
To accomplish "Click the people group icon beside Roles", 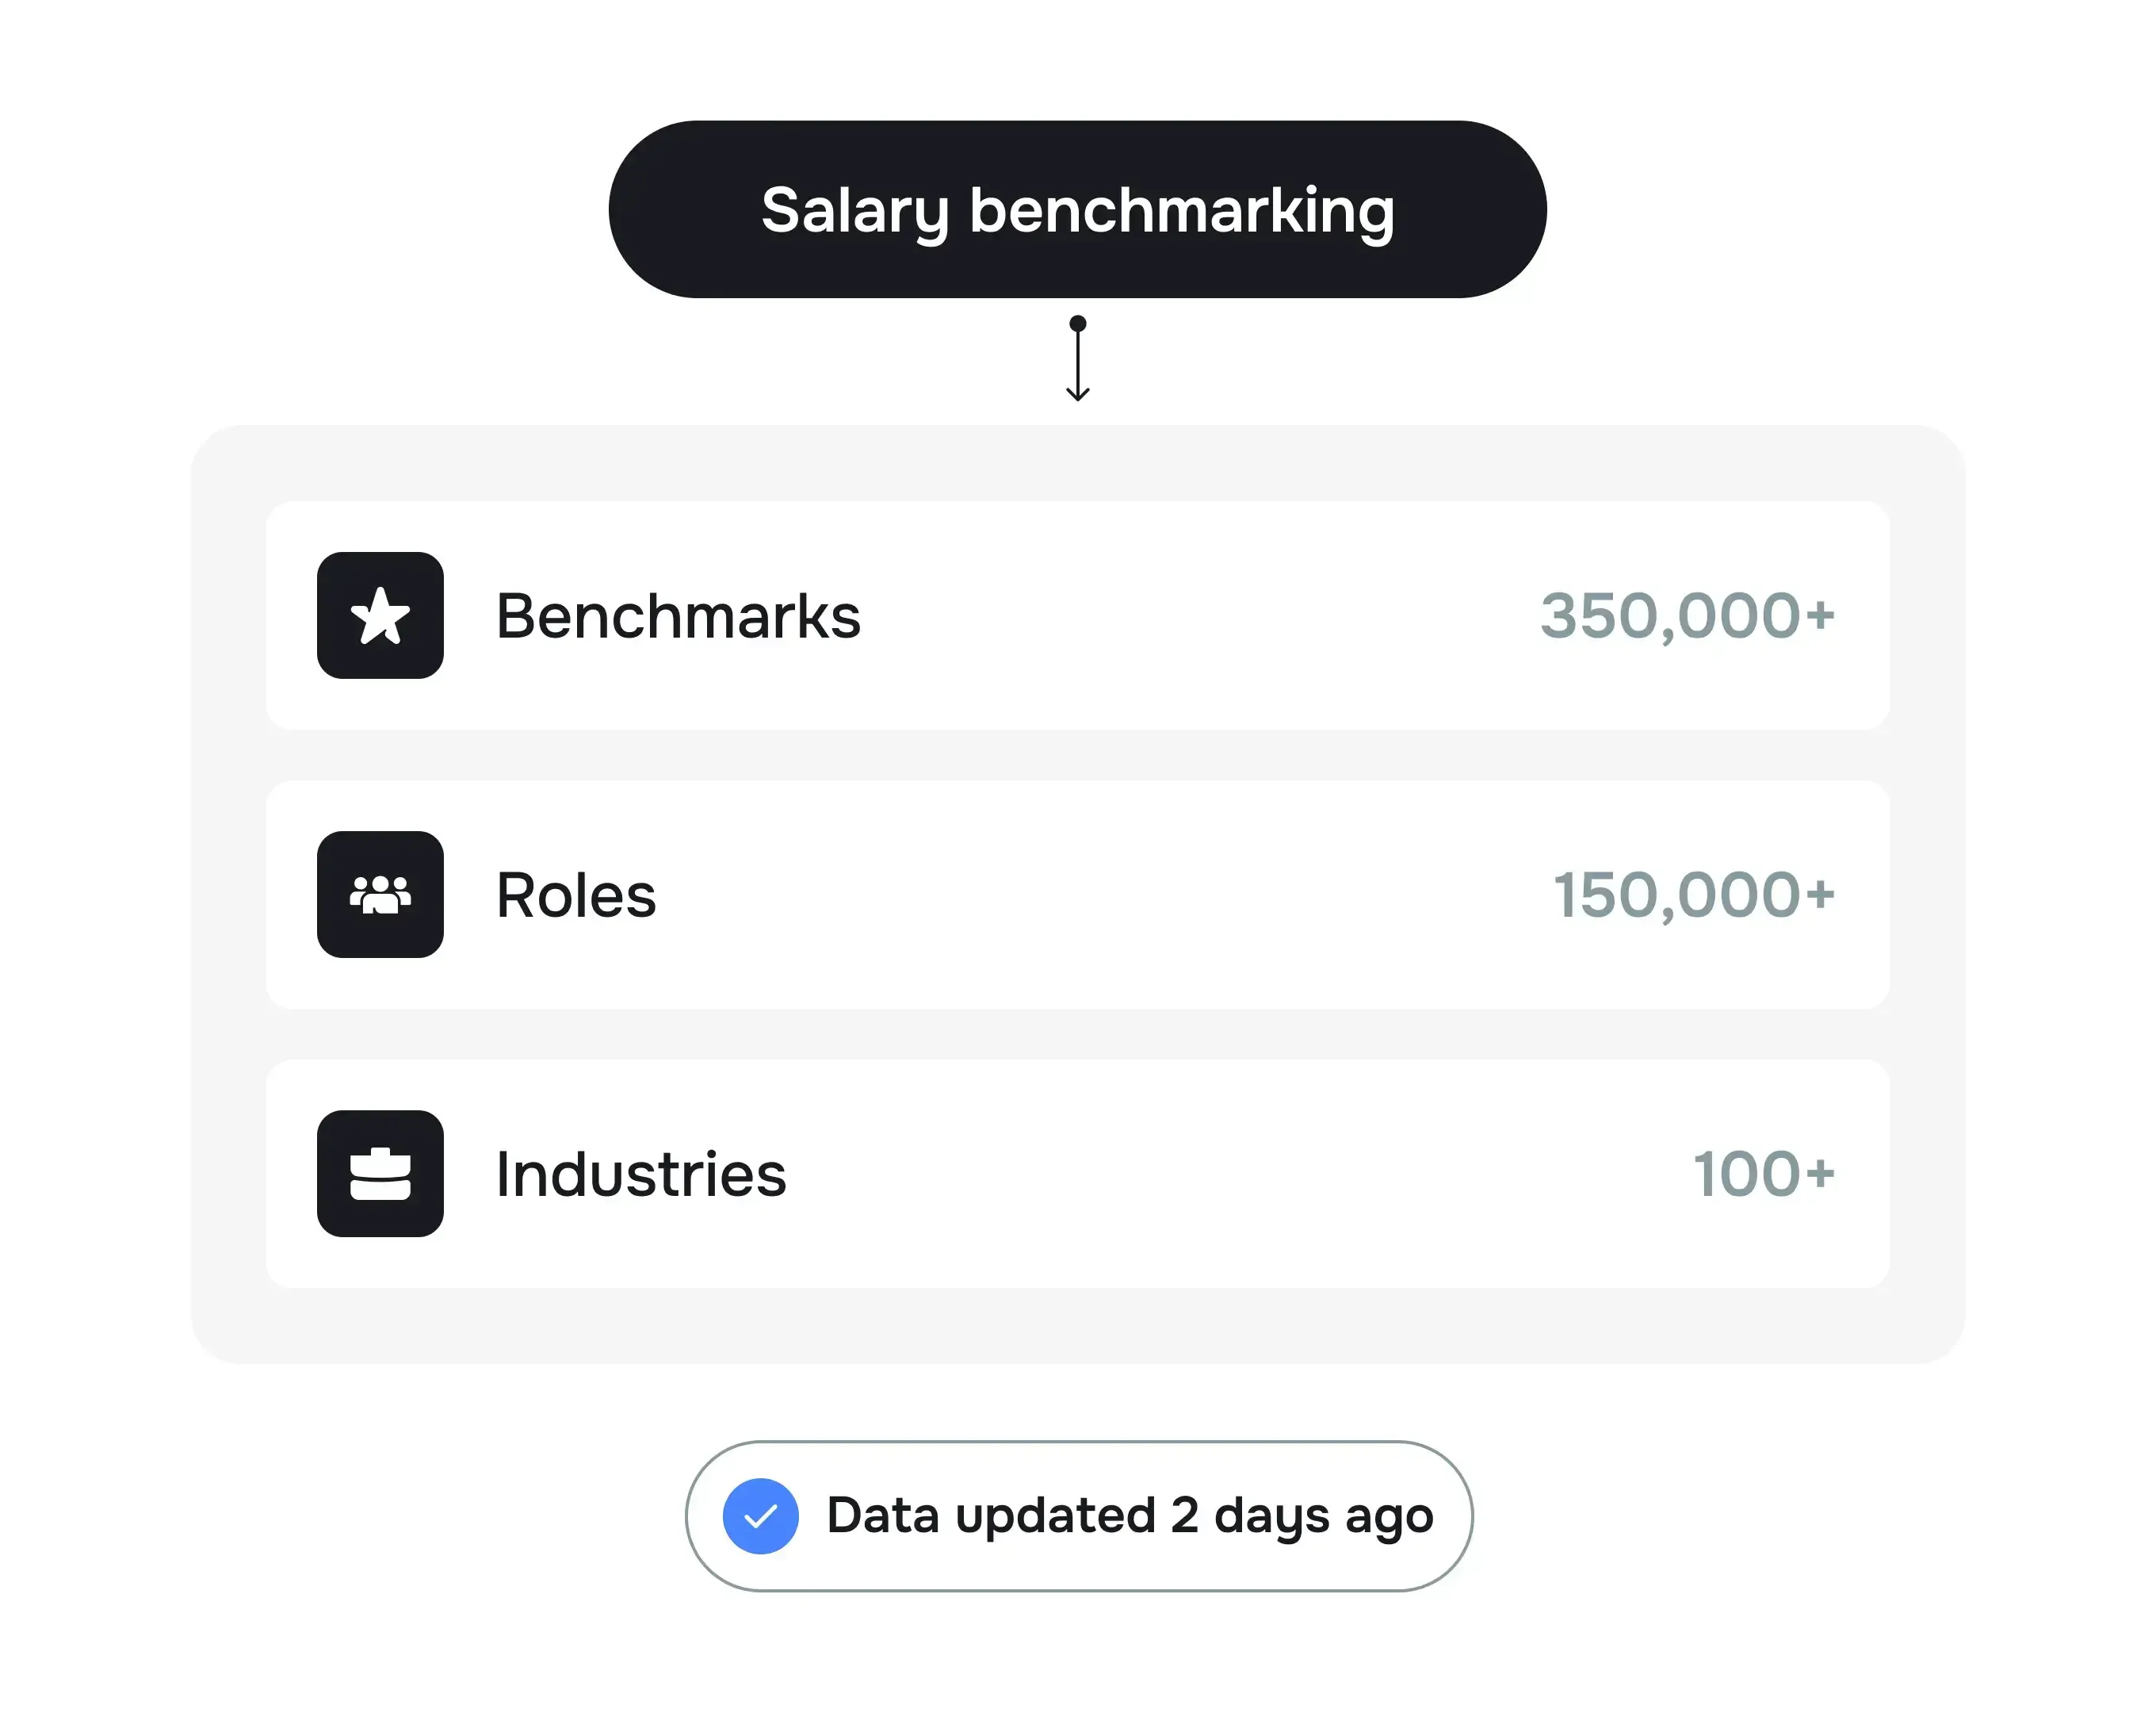I will point(380,895).
